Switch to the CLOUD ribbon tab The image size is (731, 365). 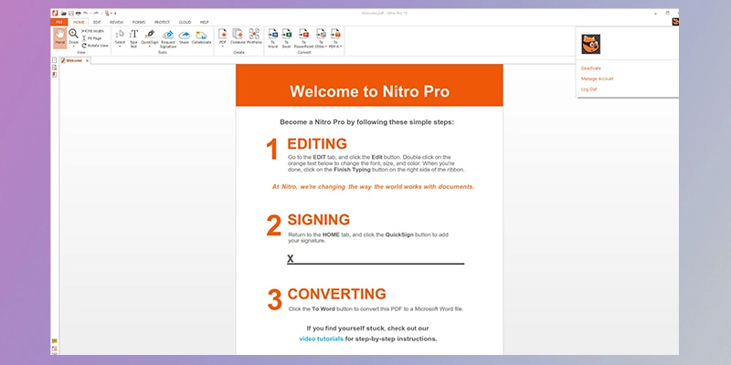(x=185, y=22)
